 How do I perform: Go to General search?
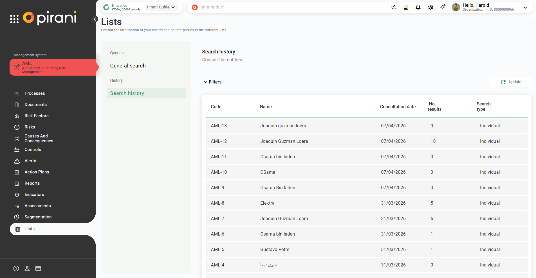pos(128,66)
